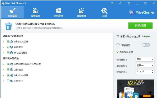The width and height of the screenshot is (157, 98).
Task: Toggle the 系统和应用程序产生的痕迹 checkbox
Action: tap(8, 64)
